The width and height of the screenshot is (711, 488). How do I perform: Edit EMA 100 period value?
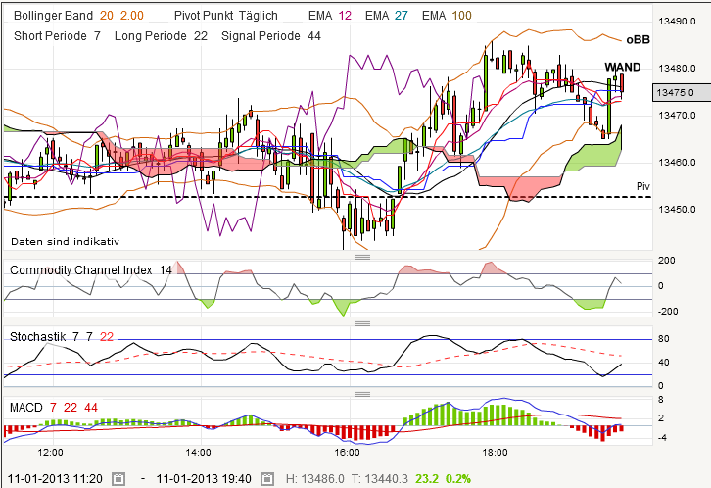(x=461, y=16)
